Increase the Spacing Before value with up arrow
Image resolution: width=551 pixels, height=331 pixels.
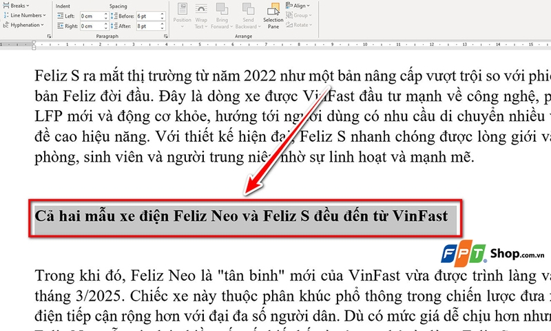[x=163, y=14]
